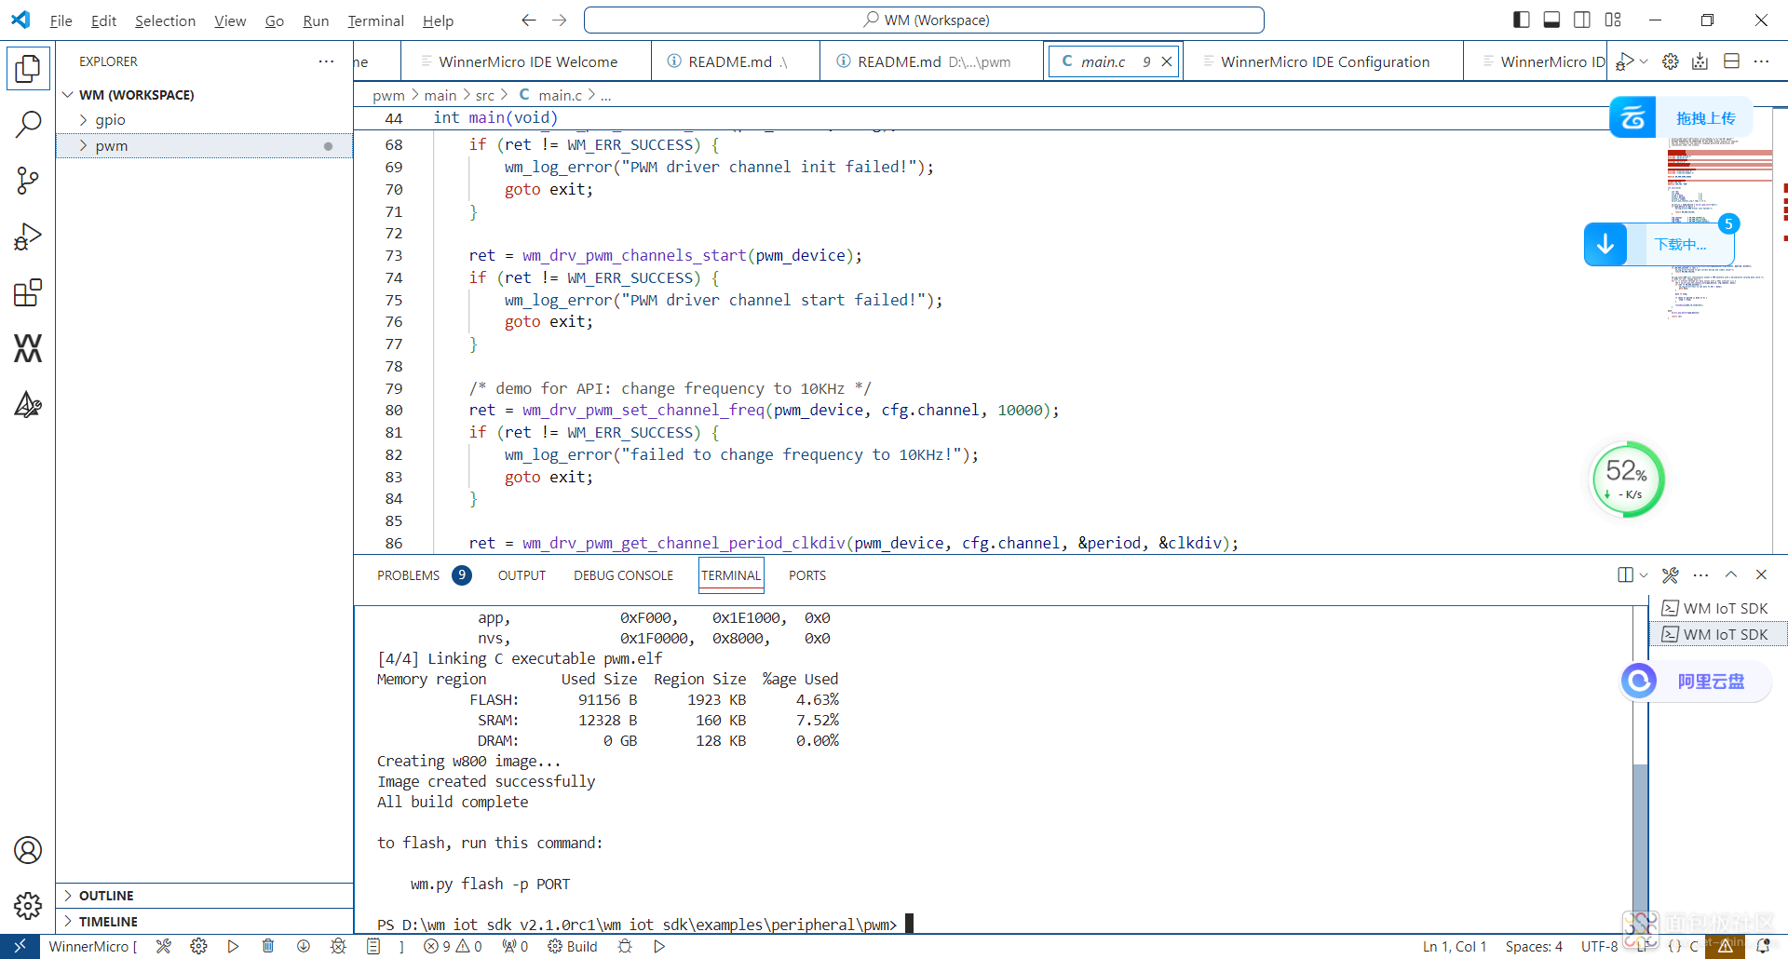Click the terminal panel wrench tools icon
1788x959 pixels.
pos(1671,575)
